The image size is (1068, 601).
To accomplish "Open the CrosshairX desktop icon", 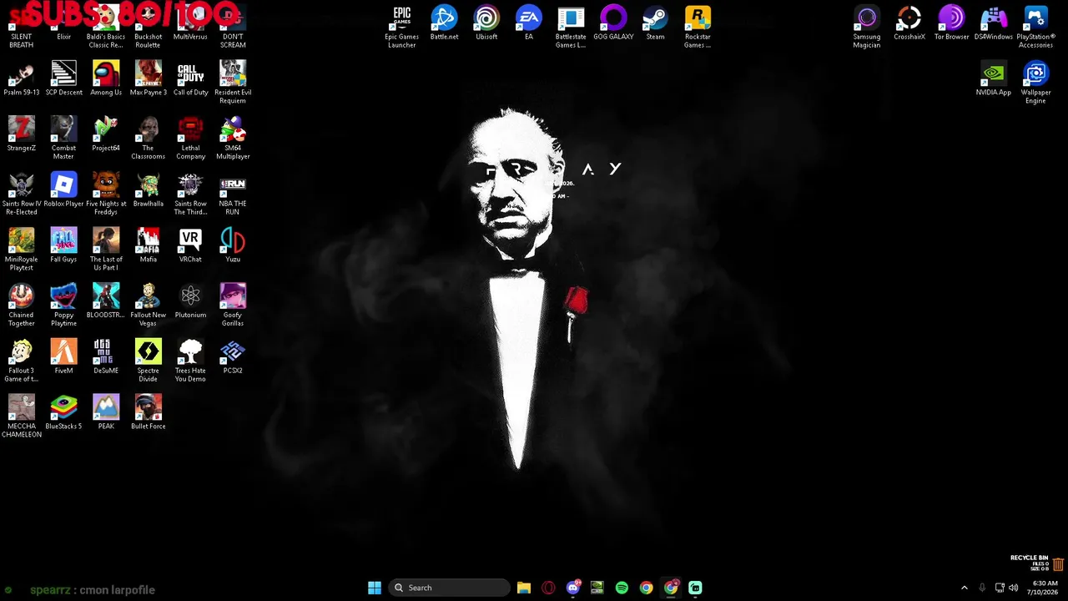I will pos(909,23).
